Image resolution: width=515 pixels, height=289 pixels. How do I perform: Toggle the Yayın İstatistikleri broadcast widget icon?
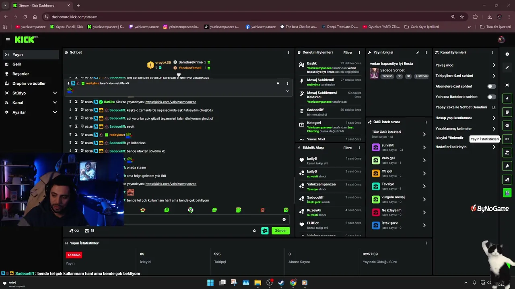507,139
